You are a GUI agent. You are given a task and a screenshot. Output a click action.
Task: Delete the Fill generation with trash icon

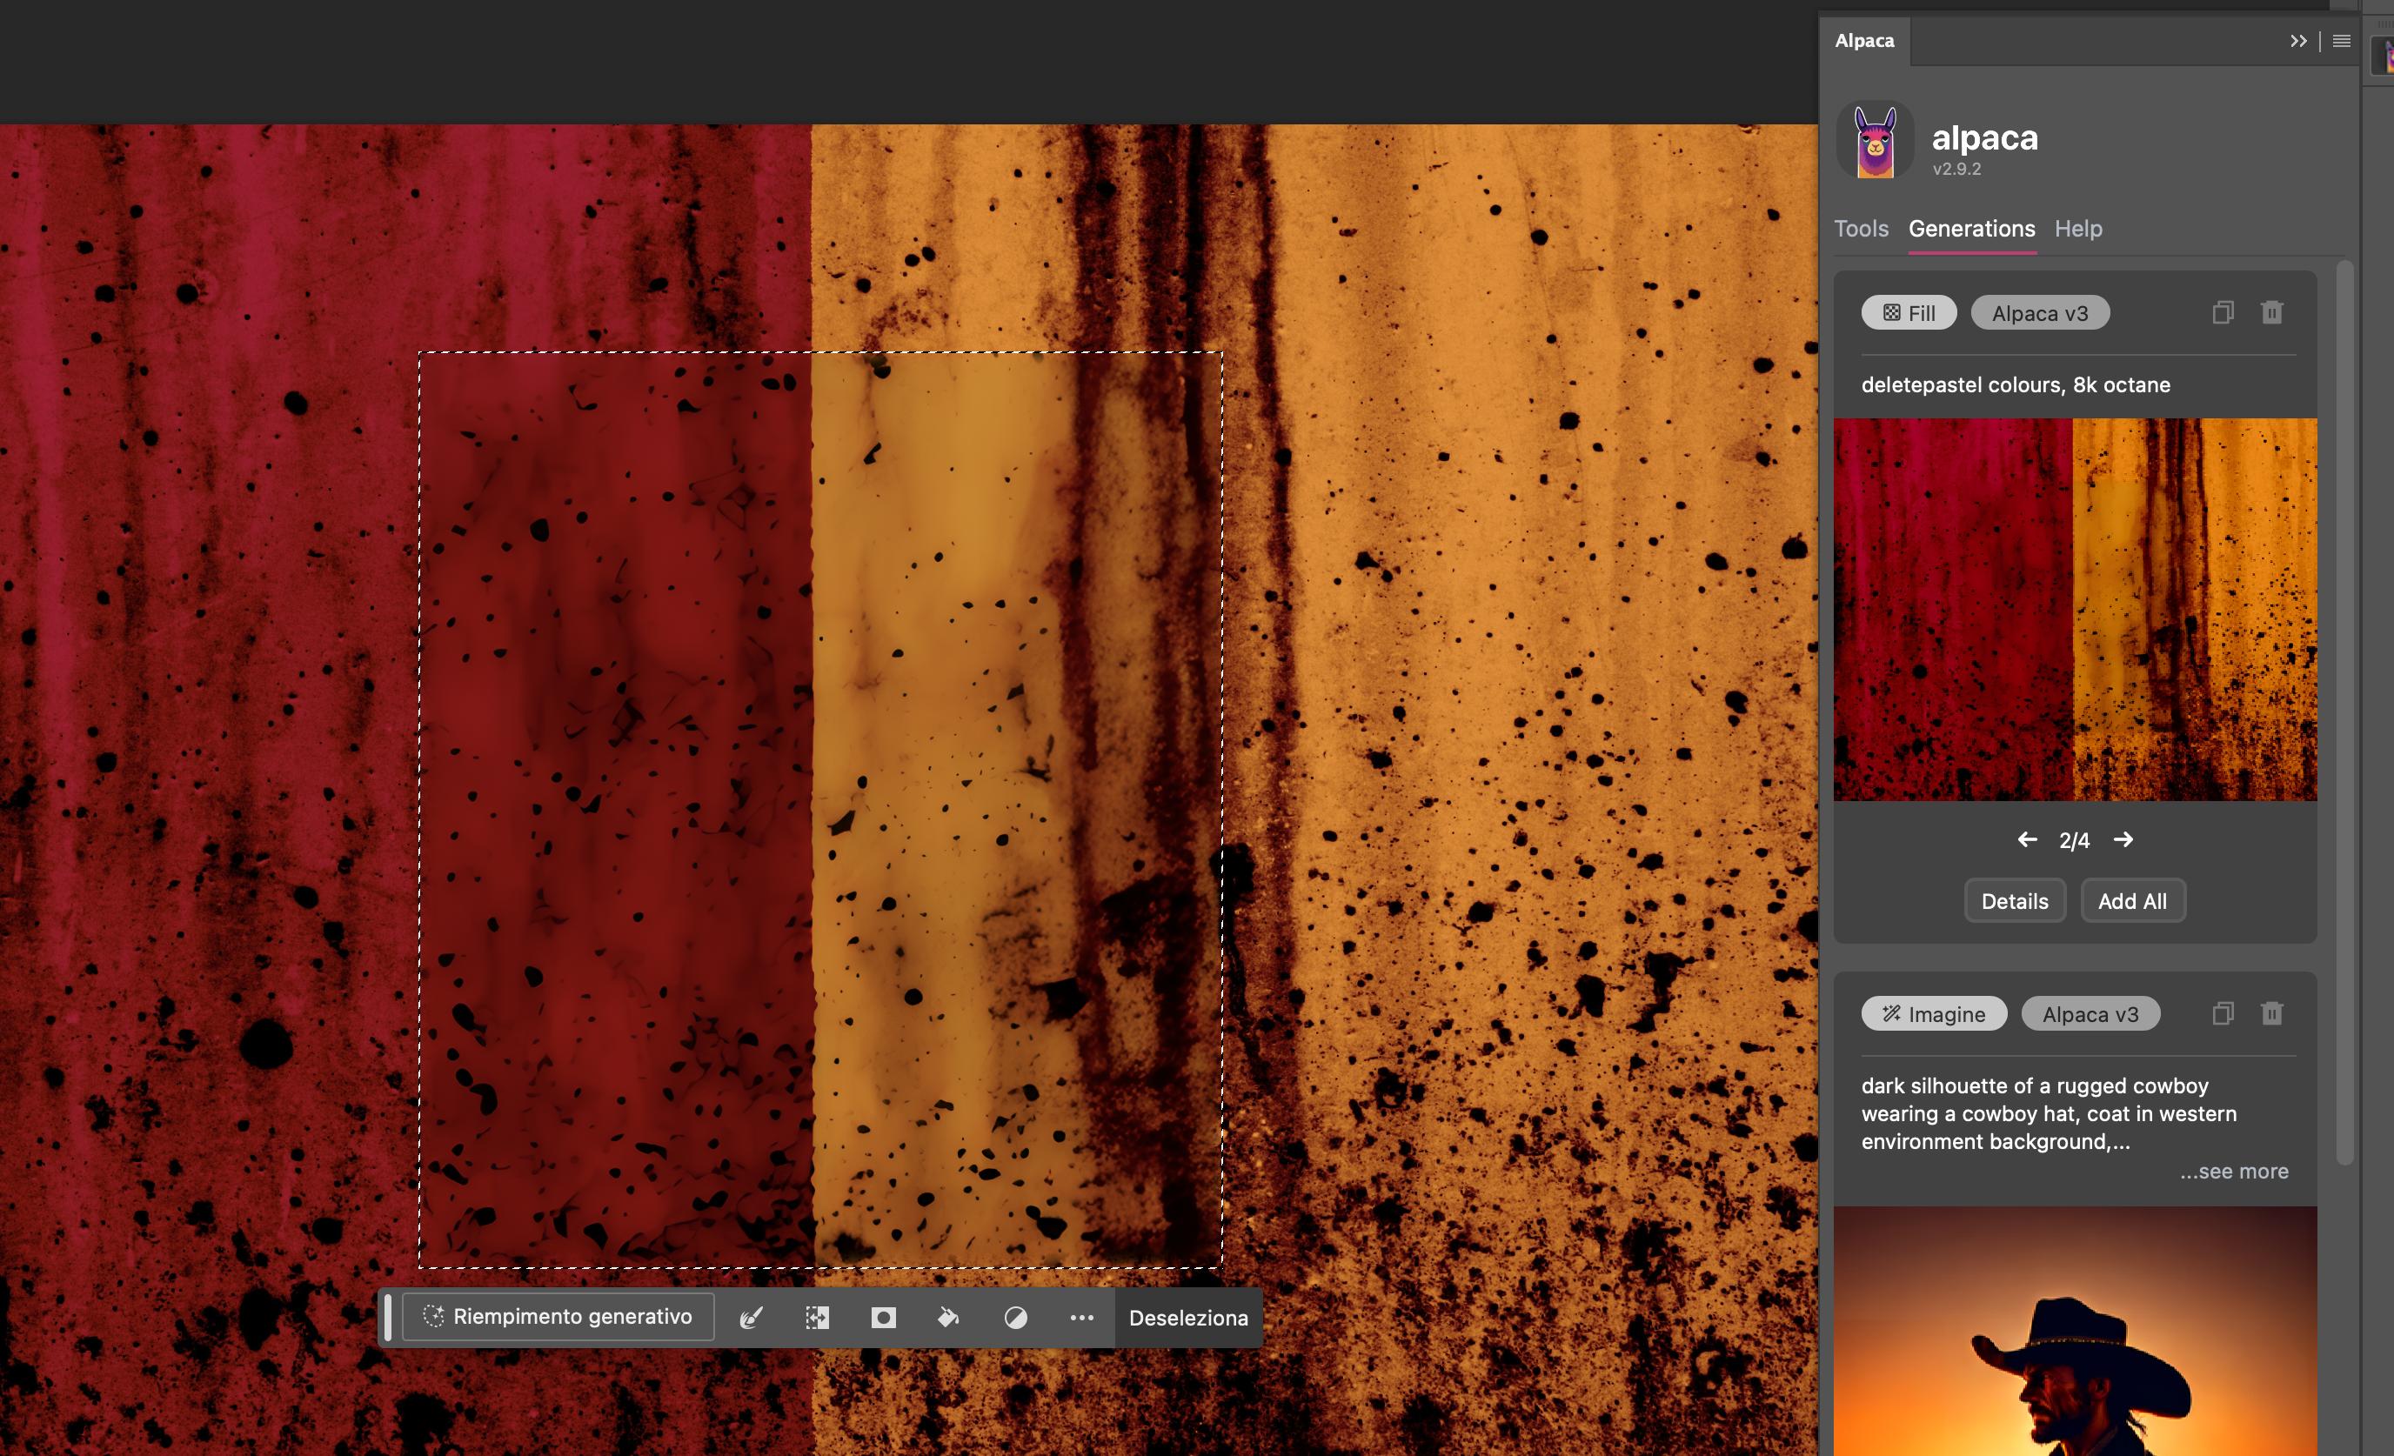tap(2270, 313)
